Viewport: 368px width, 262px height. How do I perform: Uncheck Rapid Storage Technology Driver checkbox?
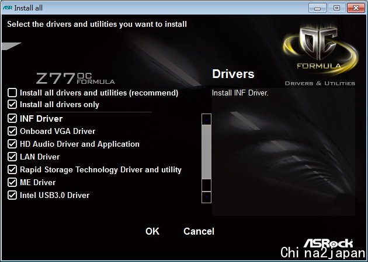tap(12, 169)
